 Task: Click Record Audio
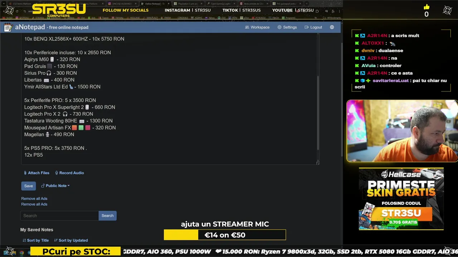click(x=69, y=173)
